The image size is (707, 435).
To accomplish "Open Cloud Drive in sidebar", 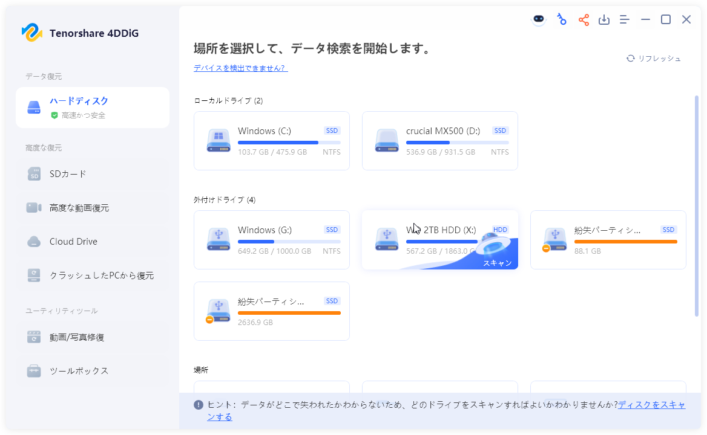I will click(x=93, y=242).
